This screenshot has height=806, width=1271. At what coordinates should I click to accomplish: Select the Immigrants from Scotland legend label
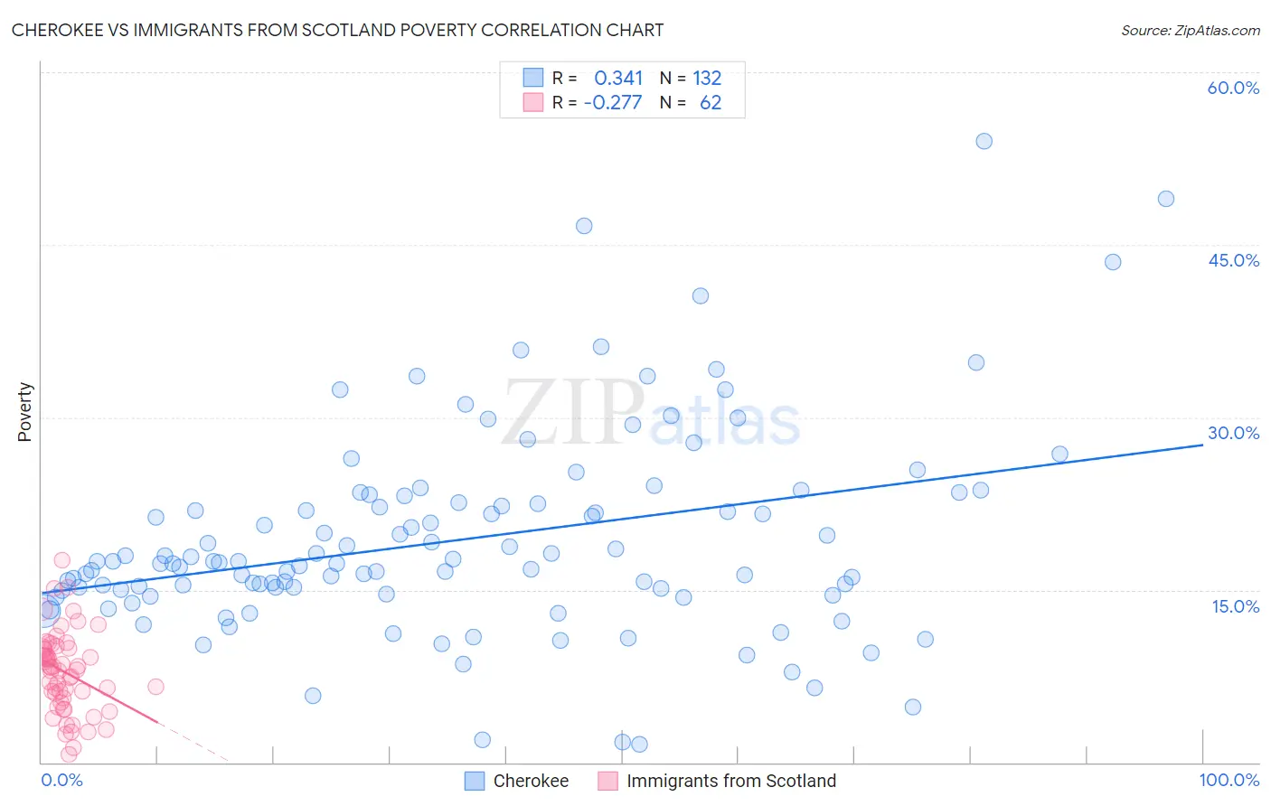coord(731,781)
